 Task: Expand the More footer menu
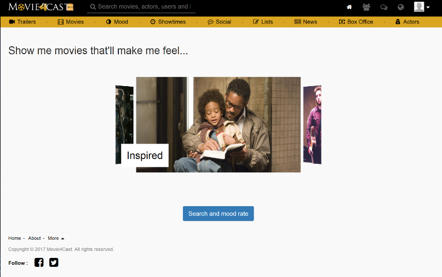point(56,238)
